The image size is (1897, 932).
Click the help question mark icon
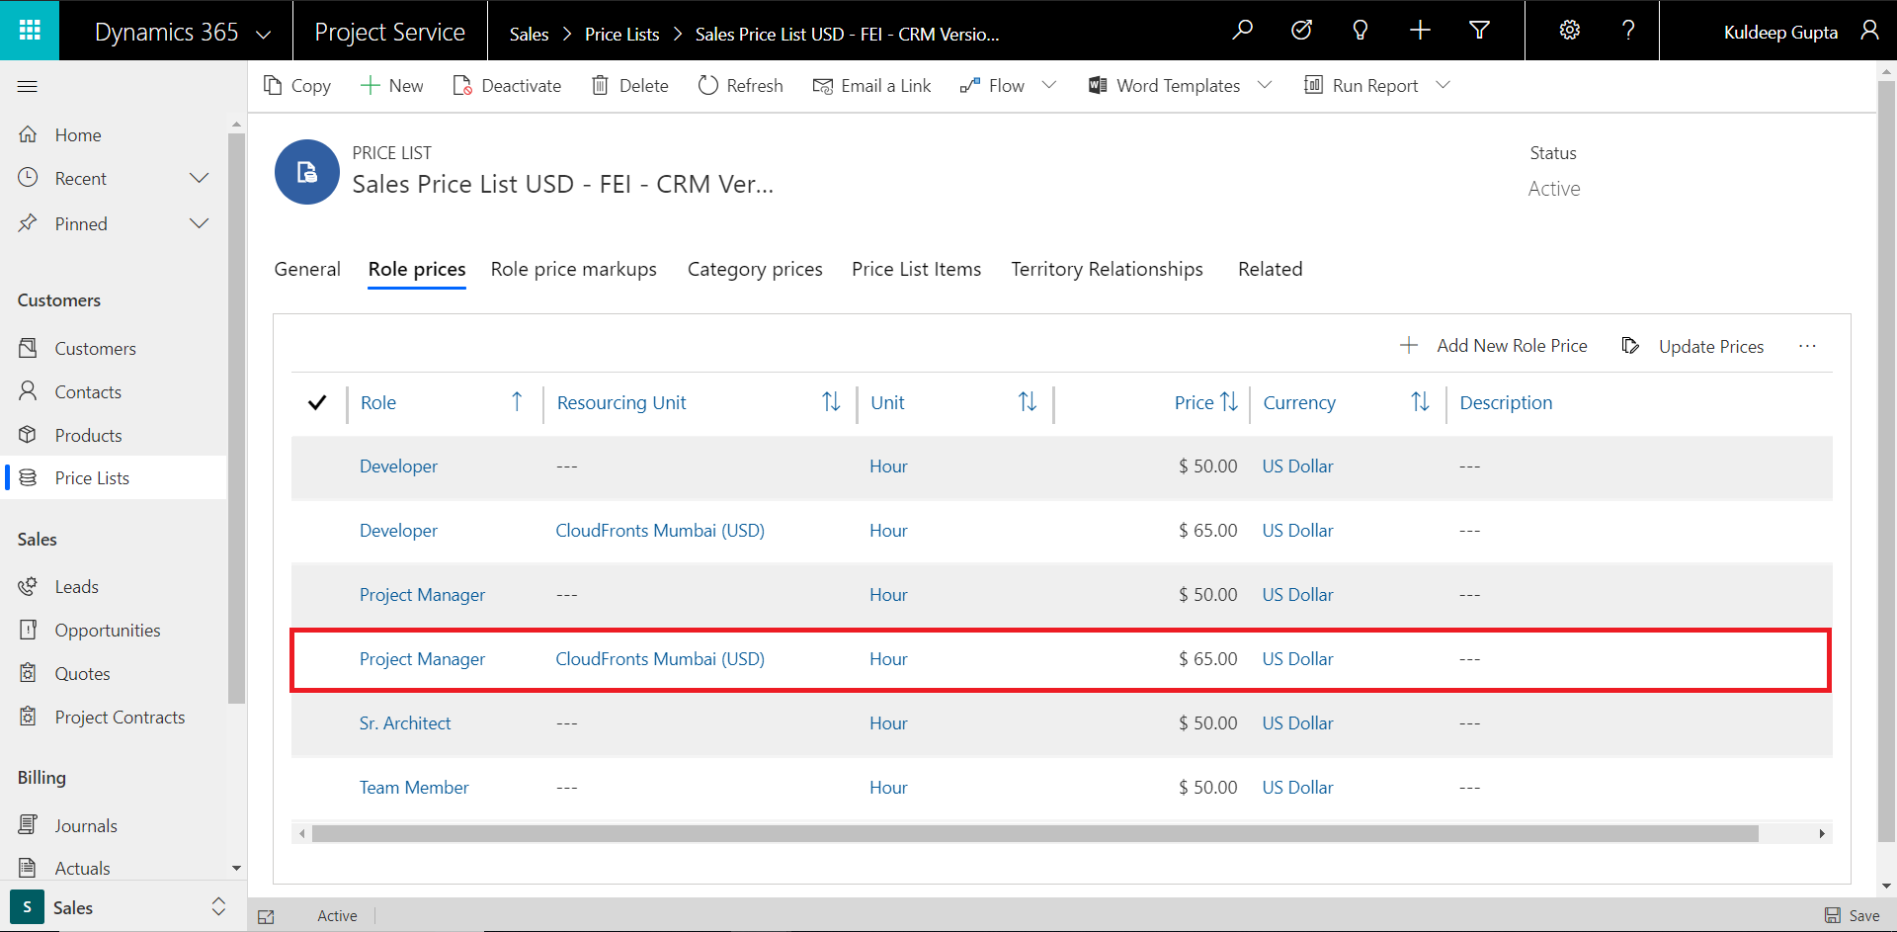click(1628, 31)
